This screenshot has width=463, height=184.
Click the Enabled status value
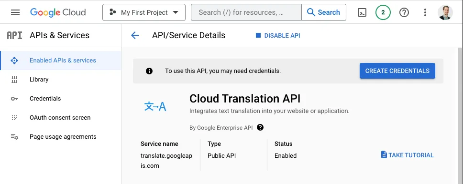tap(286, 156)
